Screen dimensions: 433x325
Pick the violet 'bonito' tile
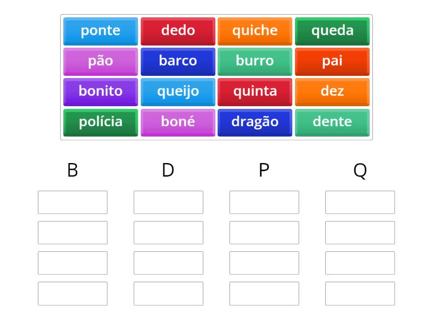point(100,92)
